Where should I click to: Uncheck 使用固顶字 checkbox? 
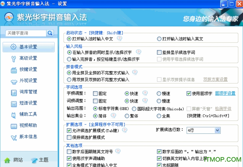[x=189, y=94]
